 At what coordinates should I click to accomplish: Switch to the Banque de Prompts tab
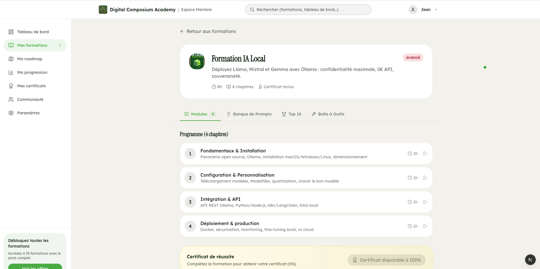click(x=252, y=114)
